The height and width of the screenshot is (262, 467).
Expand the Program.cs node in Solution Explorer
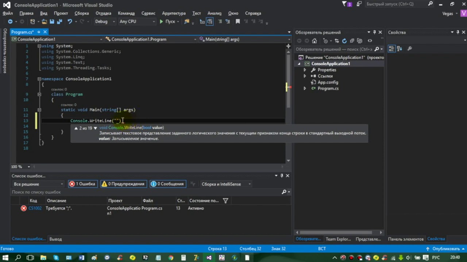click(x=305, y=88)
